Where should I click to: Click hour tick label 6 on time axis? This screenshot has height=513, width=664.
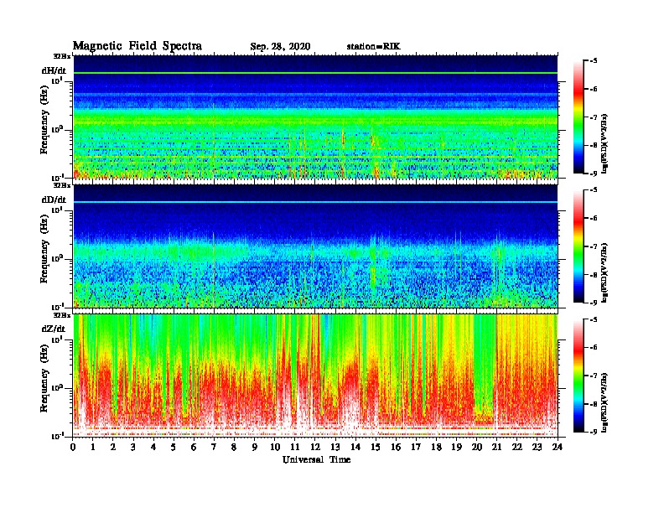194,447
